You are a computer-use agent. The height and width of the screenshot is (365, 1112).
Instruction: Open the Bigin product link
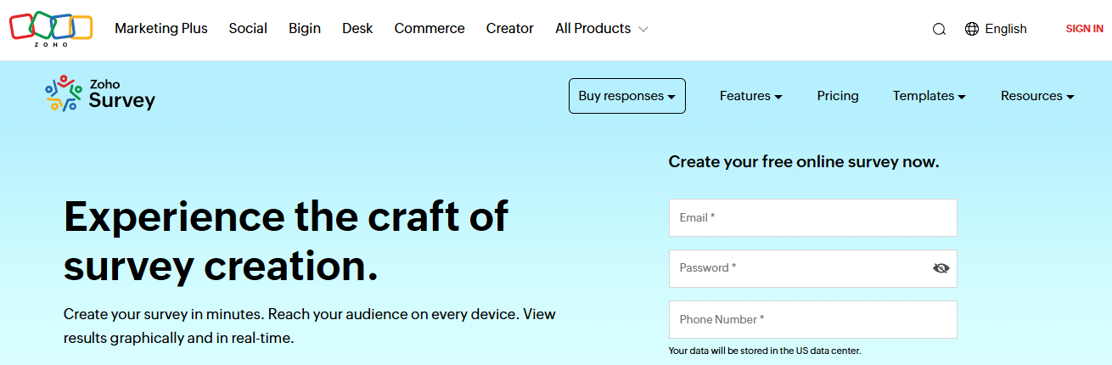click(x=305, y=29)
